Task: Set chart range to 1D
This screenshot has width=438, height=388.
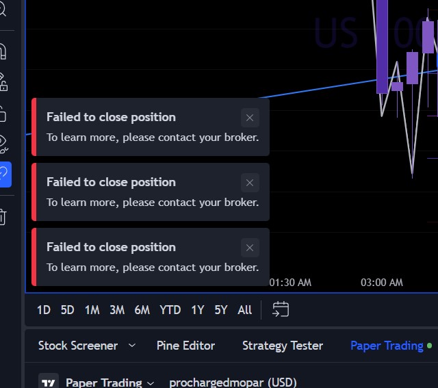Action: pos(43,310)
